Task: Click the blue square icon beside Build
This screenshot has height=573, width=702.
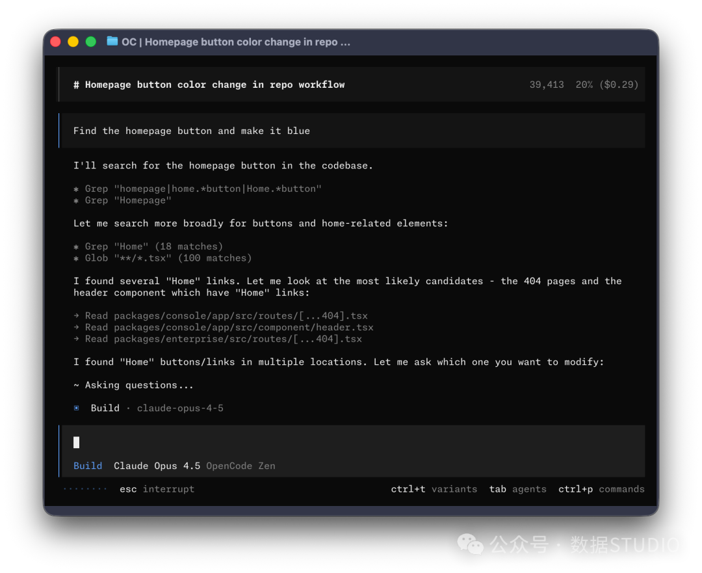Action: coord(77,408)
